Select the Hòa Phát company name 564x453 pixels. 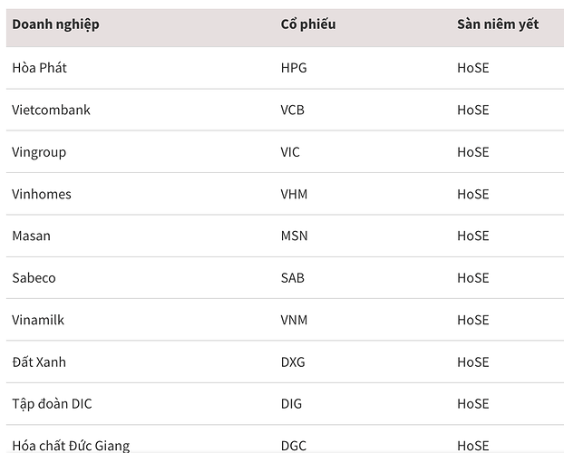(x=39, y=68)
